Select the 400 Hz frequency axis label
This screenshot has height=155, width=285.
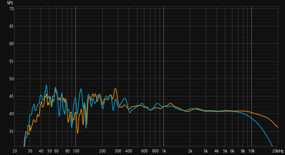tap(129, 151)
